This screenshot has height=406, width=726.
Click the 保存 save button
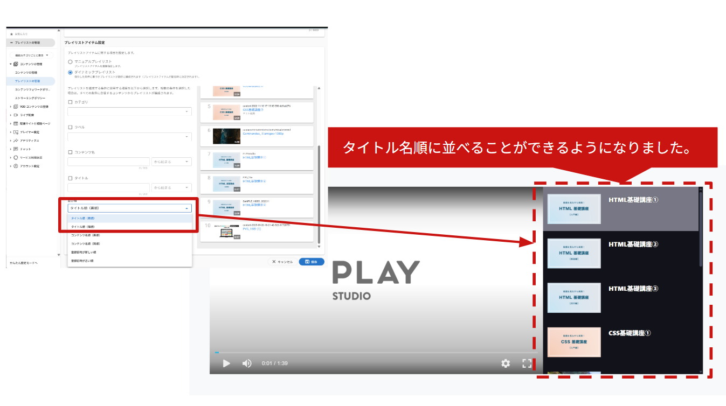coord(312,262)
